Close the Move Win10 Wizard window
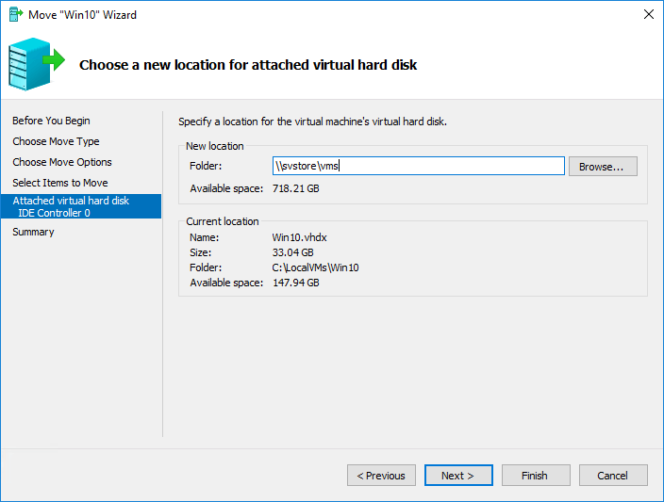The width and height of the screenshot is (664, 502). tap(648, 14)
